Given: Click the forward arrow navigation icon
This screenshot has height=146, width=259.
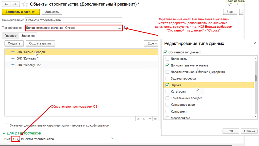Looking at the screenshot, I should (x=15, y=4).
